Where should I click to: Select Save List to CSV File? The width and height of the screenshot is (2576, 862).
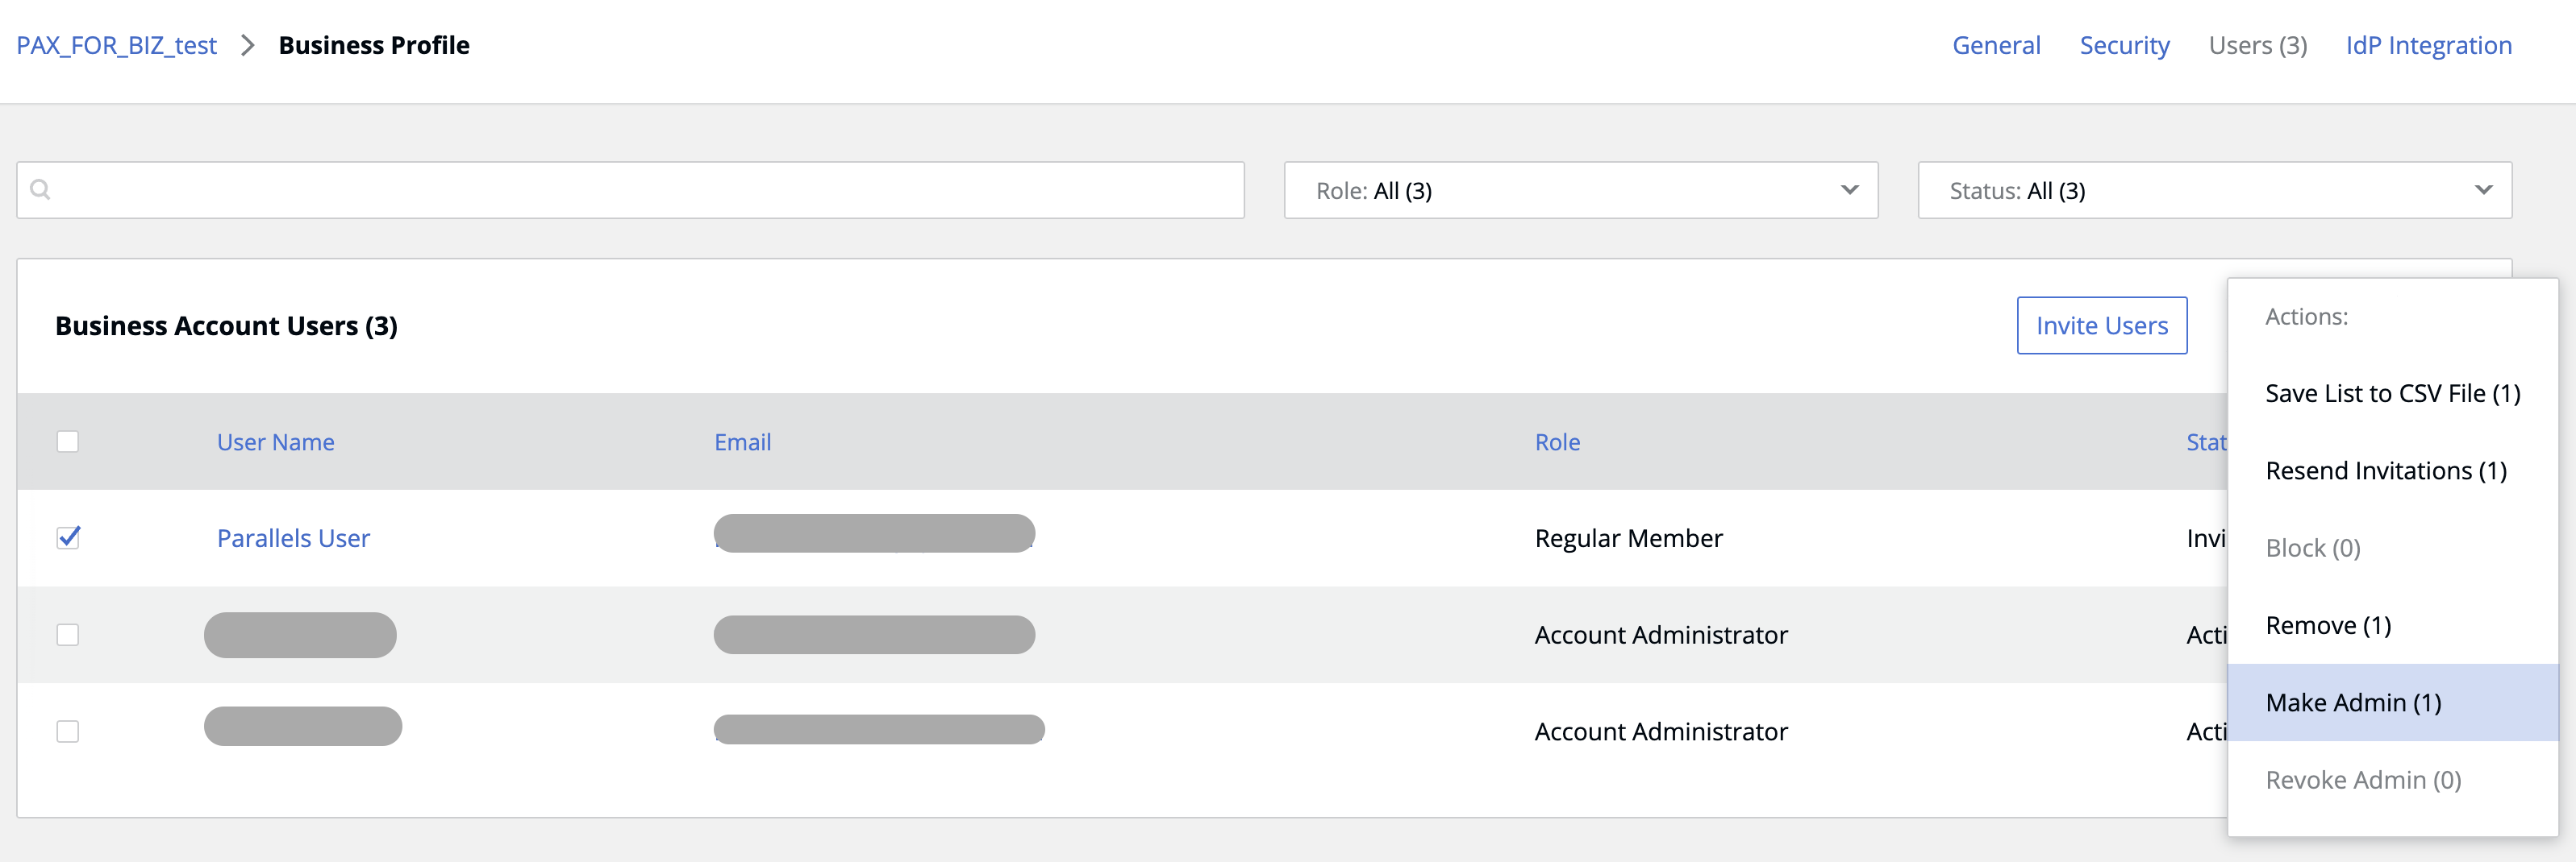click(2392, 394)
